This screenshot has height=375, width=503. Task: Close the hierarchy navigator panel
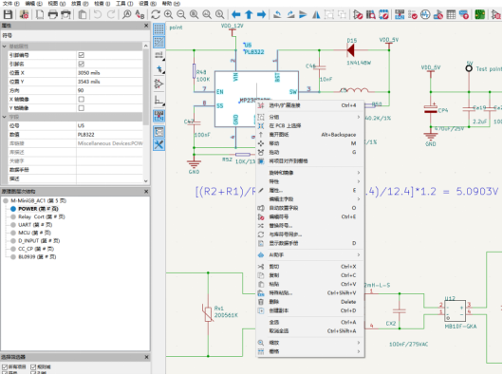146,192
